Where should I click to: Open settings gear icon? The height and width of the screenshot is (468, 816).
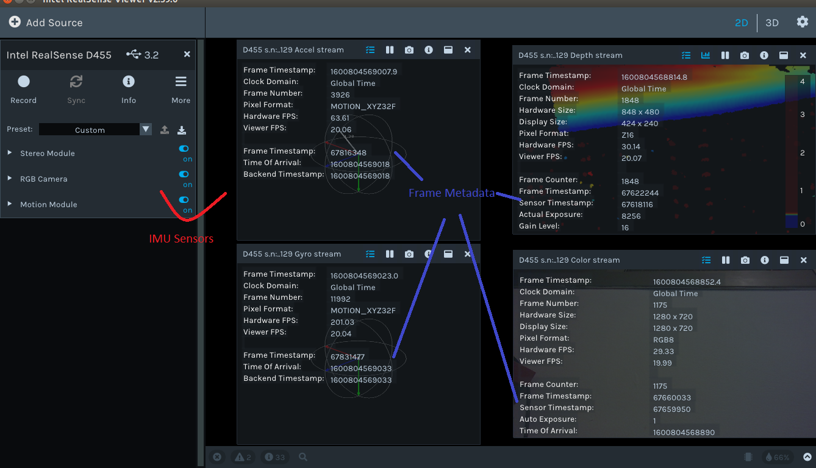point(802,22)
